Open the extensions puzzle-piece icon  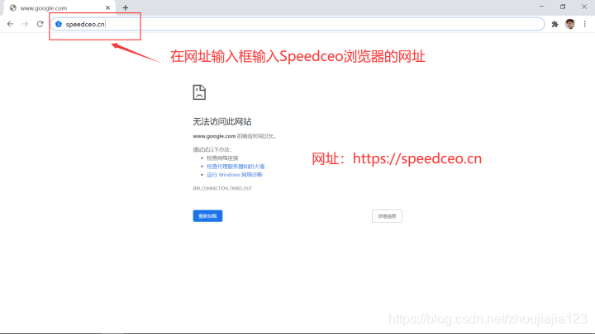click(x=555, y=24)
